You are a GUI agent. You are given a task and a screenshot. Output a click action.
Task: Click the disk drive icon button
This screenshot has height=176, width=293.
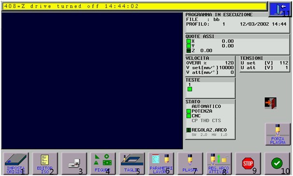pyautogui.click(x=74, y=163)
